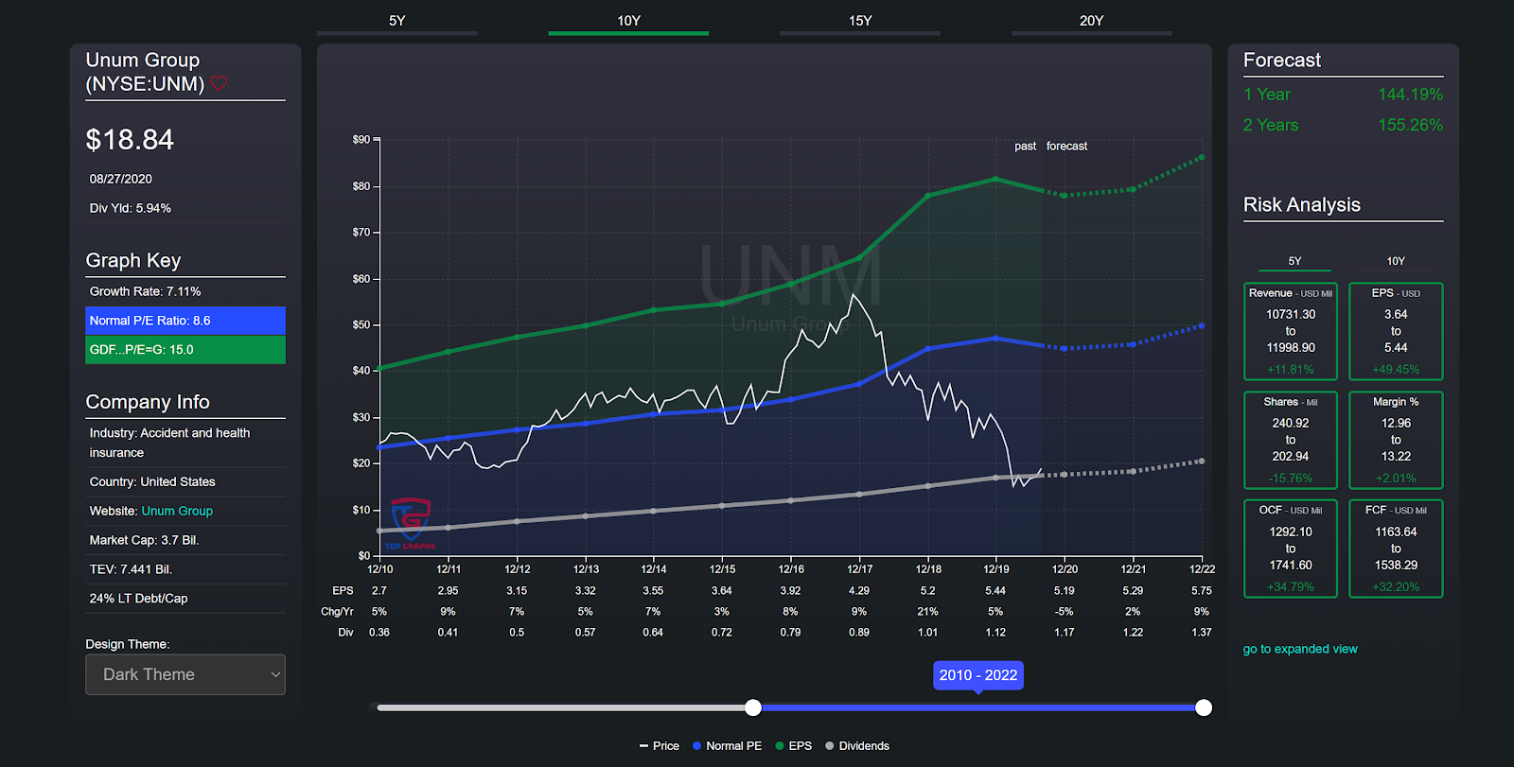Open the FCF risk analysis card

[1396, 549]
